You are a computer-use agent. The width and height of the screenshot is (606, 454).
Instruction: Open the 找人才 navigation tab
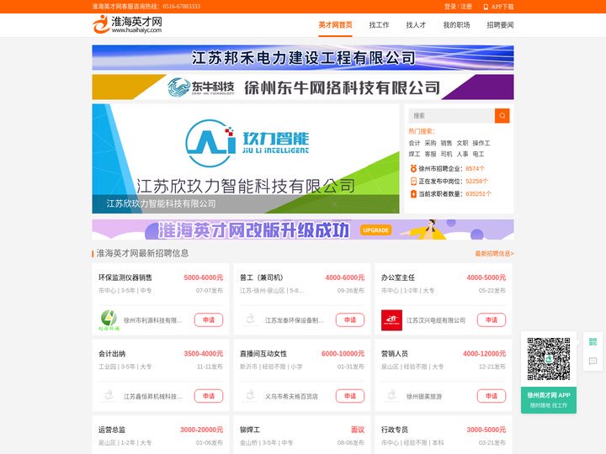pyautogui.click(x=416, y=25)
